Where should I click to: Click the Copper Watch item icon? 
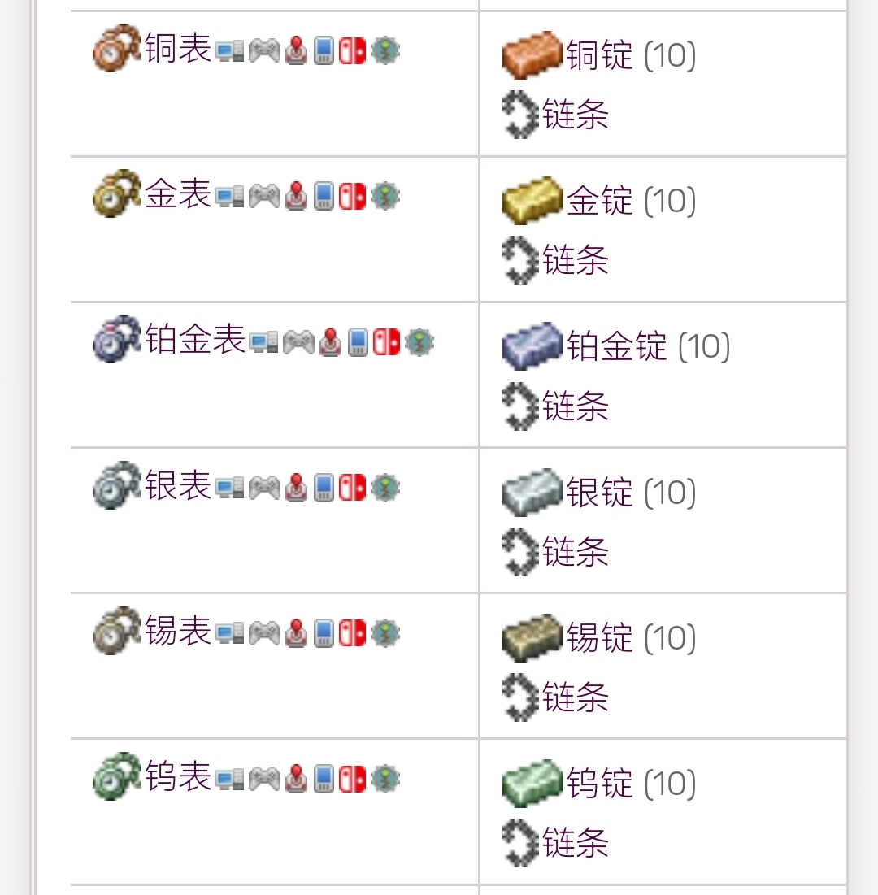pyautogui.click(x=117, y=49)
